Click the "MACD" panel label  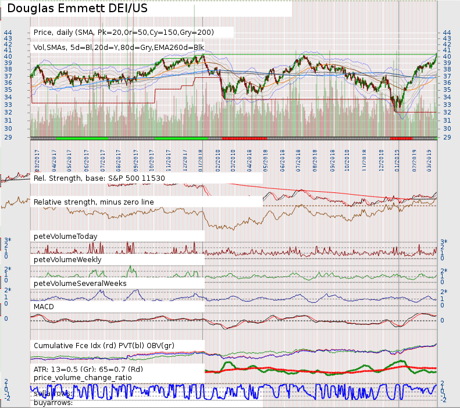pos(44,307)
